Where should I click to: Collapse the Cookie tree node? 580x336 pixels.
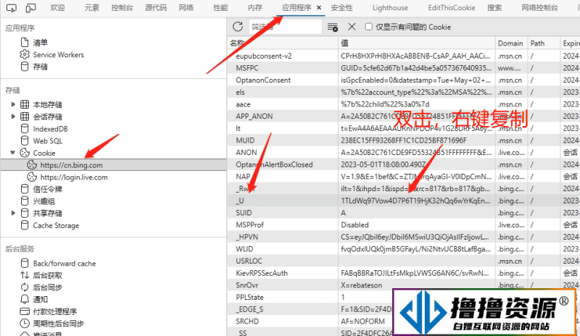pyautogui.click(x=13, y=153)
